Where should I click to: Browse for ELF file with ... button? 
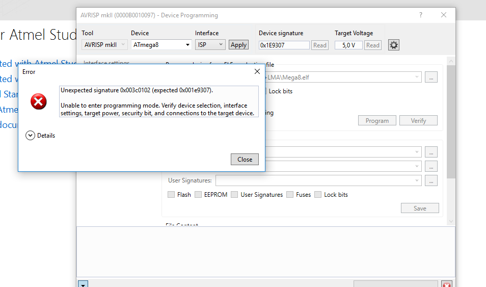click(431, 77)
